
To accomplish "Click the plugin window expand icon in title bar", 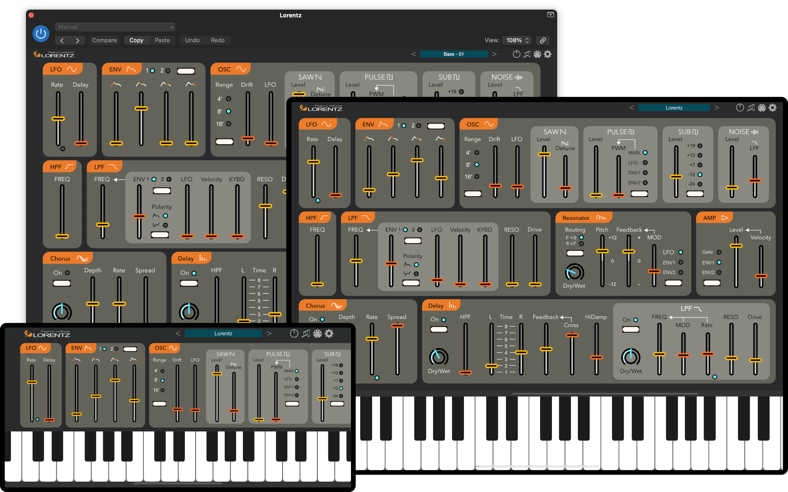I will [550, 15].
